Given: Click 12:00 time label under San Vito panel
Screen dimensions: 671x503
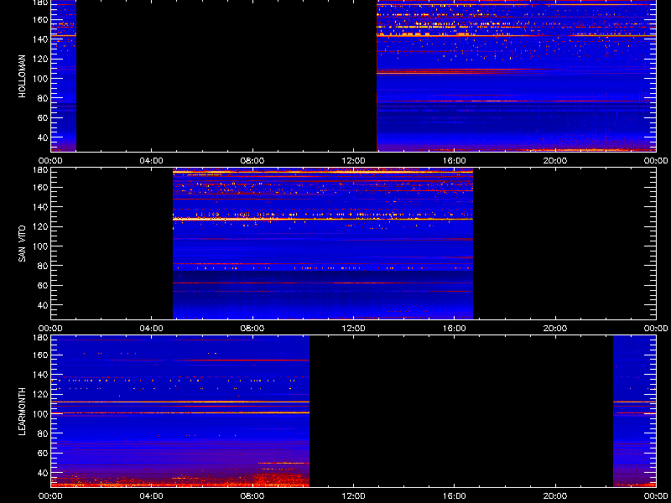Looking at the screenshot, I should 353,329.
